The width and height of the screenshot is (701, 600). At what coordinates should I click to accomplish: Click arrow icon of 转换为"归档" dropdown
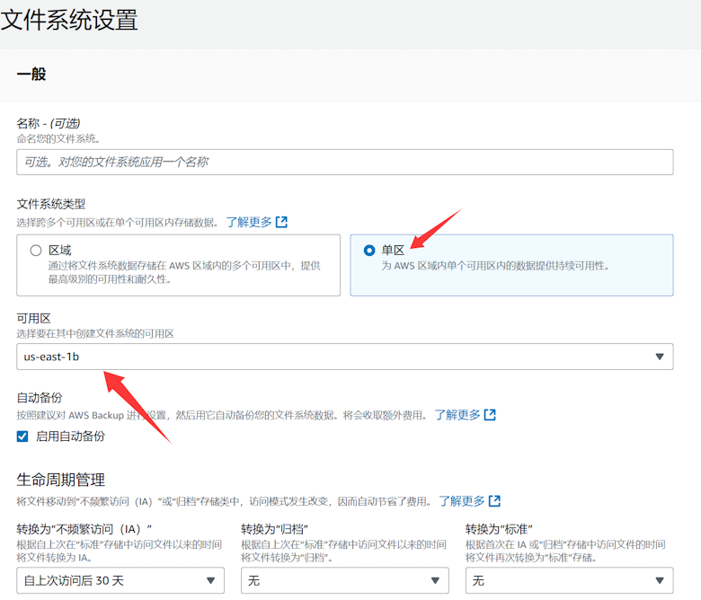437,581
